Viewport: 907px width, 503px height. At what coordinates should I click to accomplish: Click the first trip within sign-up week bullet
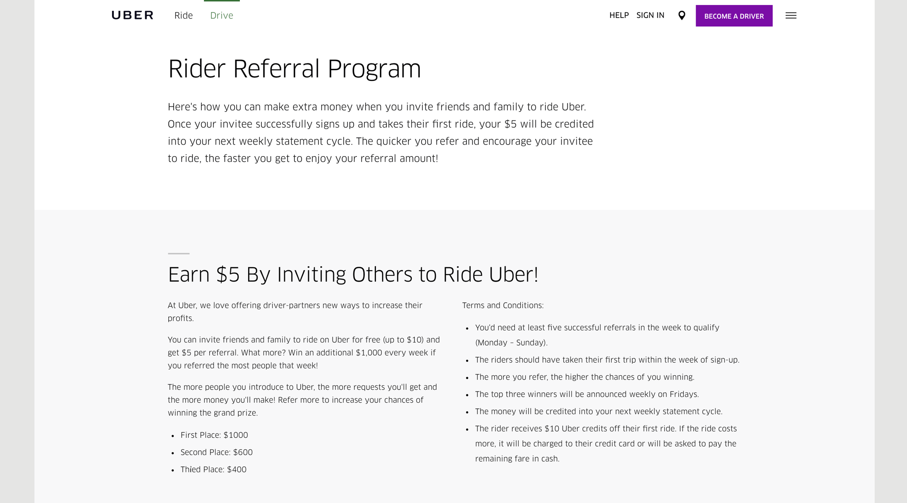coord(607,360)
